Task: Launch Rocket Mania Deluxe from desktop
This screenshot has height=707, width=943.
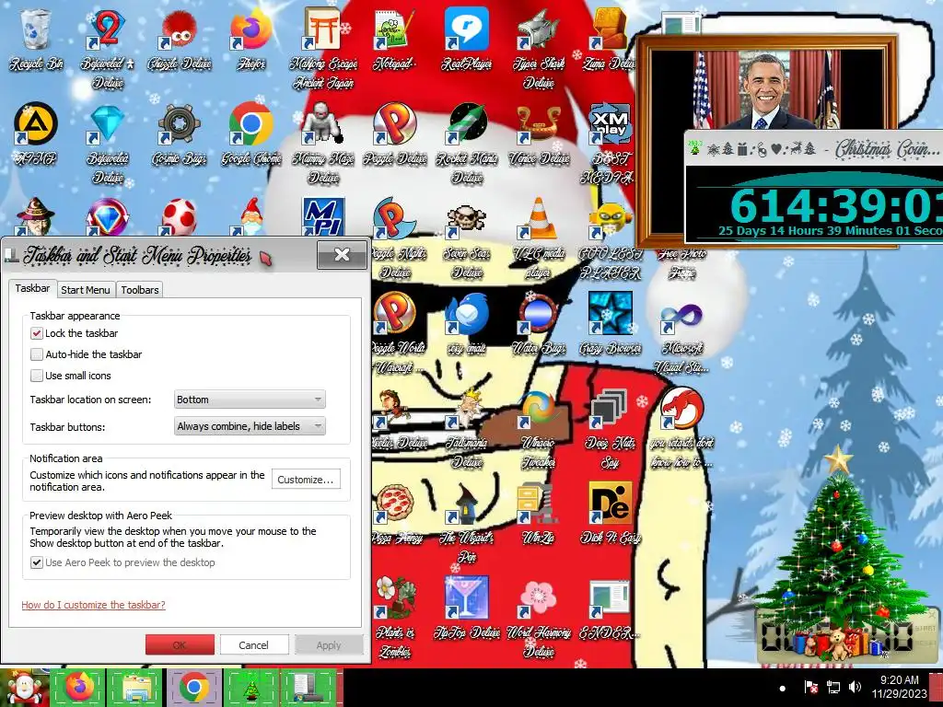Action: point(467,143)
